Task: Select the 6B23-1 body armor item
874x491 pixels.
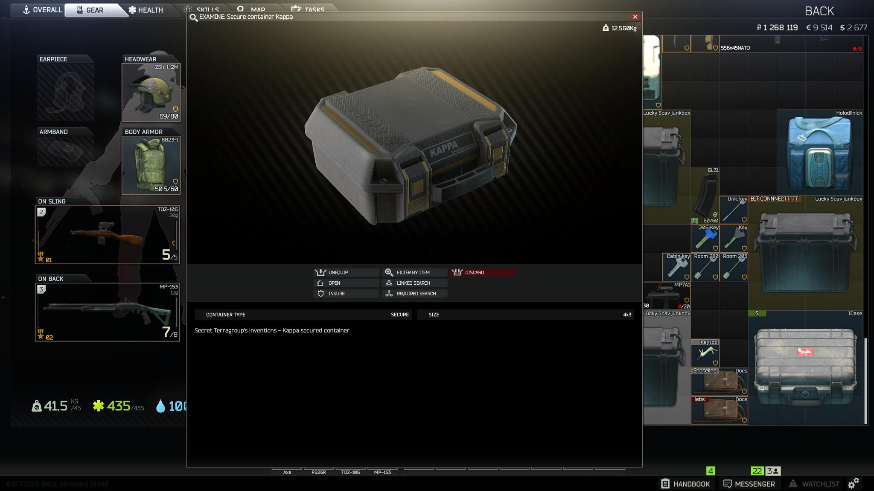Action: click(x=151, y=165)
